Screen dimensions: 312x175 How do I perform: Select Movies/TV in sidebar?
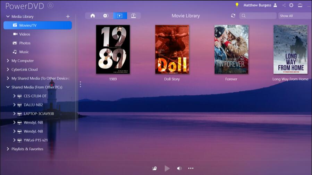37,25
